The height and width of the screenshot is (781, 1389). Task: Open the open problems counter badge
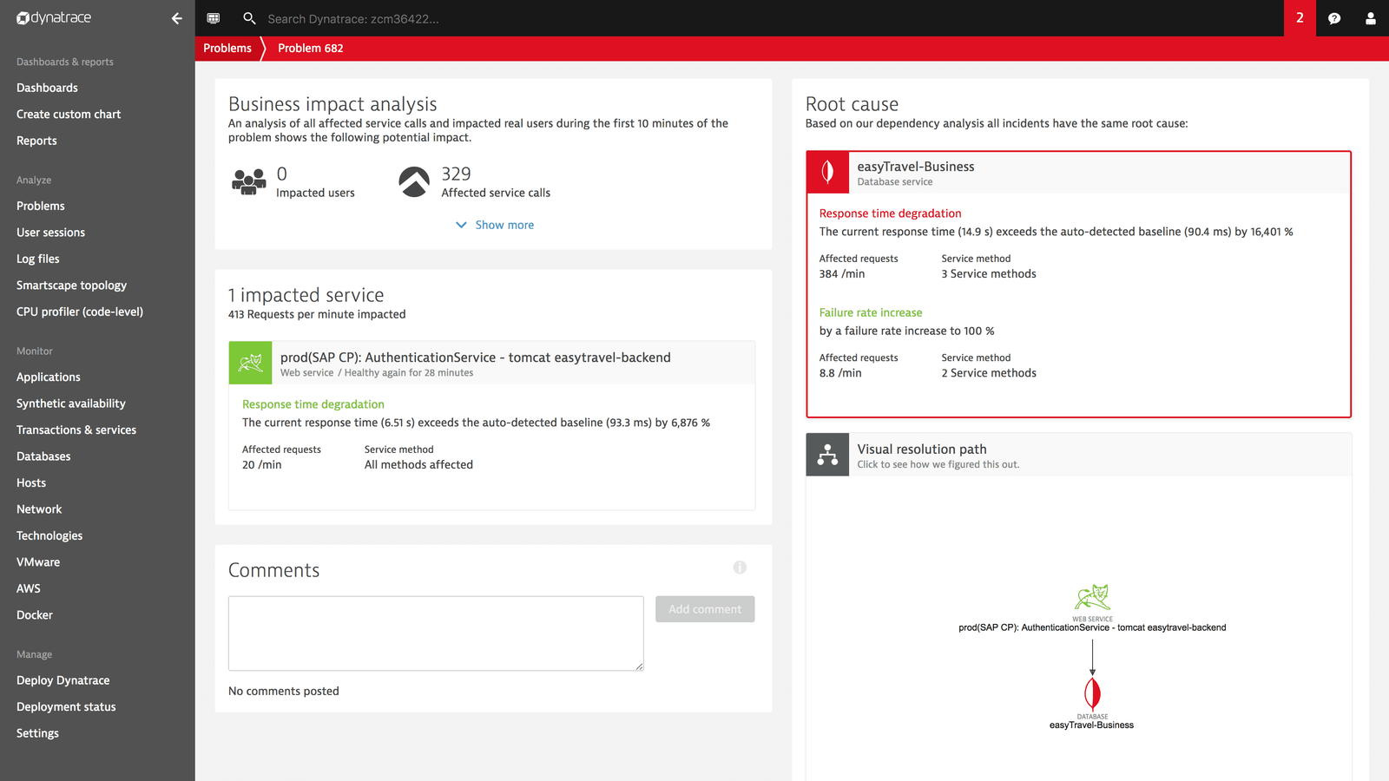pos(1300,18)
